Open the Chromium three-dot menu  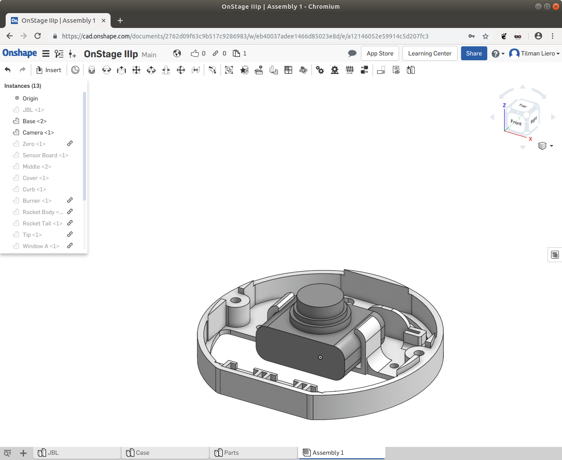[553, 36]
